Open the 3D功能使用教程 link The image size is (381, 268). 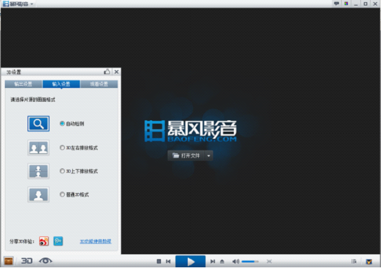tap(96, 241)
